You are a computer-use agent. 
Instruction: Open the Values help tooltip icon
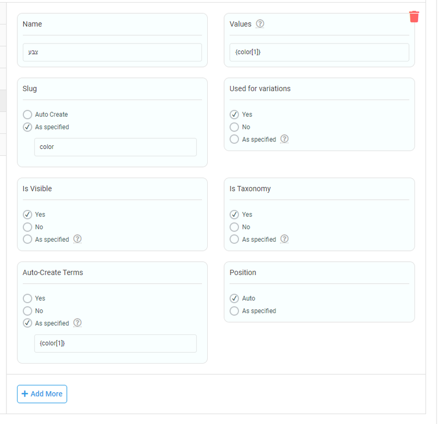click(x=260, y=24)
